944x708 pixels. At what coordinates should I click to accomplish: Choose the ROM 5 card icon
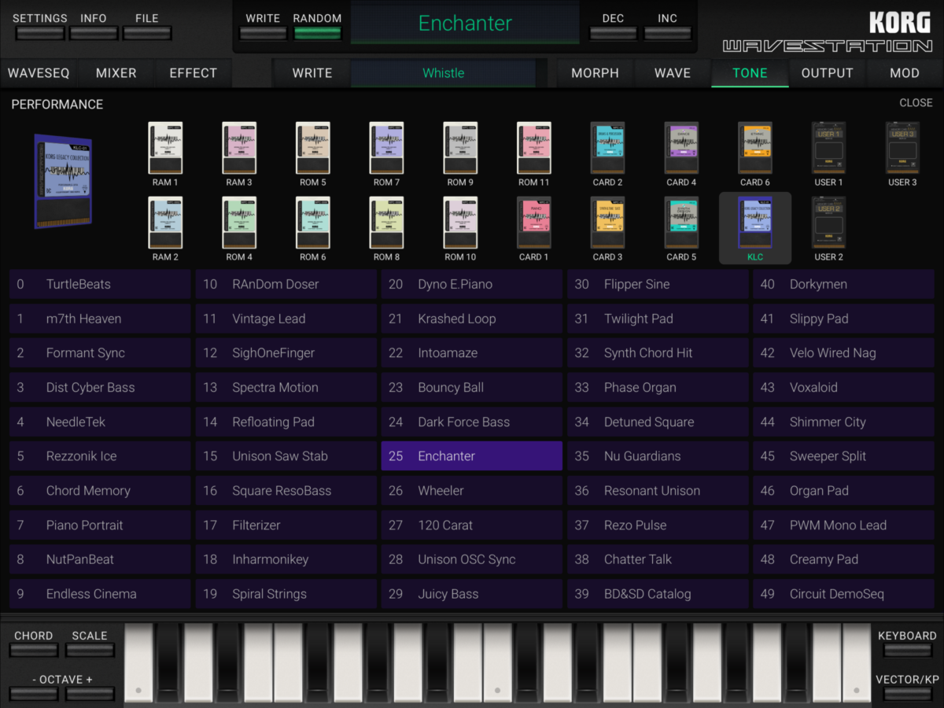[x=312, y=149]
